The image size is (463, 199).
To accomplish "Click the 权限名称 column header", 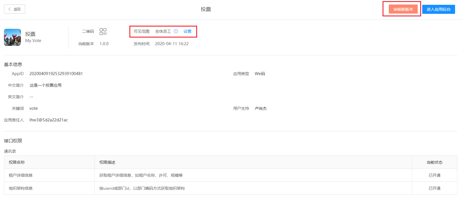I will [x=17, y=162].
